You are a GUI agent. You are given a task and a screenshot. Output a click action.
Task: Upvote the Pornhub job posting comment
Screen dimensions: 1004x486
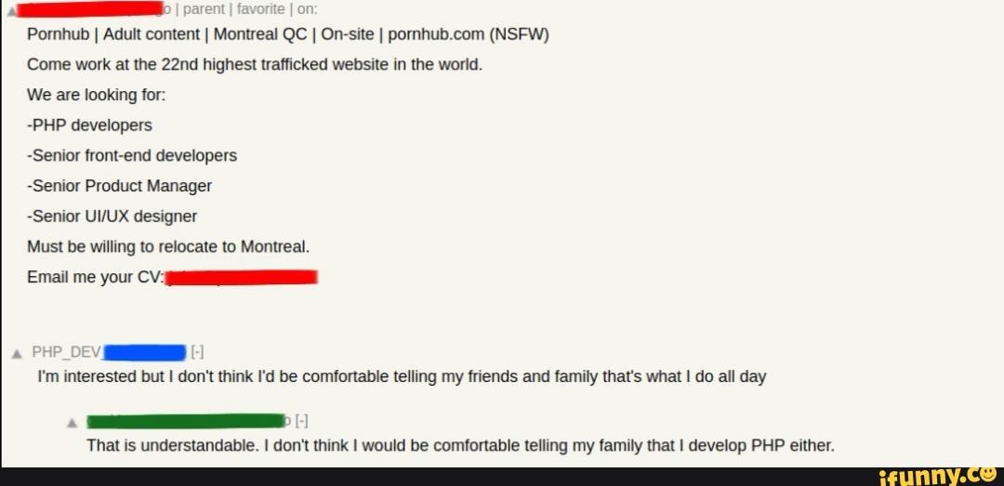(x=4, y=9)
